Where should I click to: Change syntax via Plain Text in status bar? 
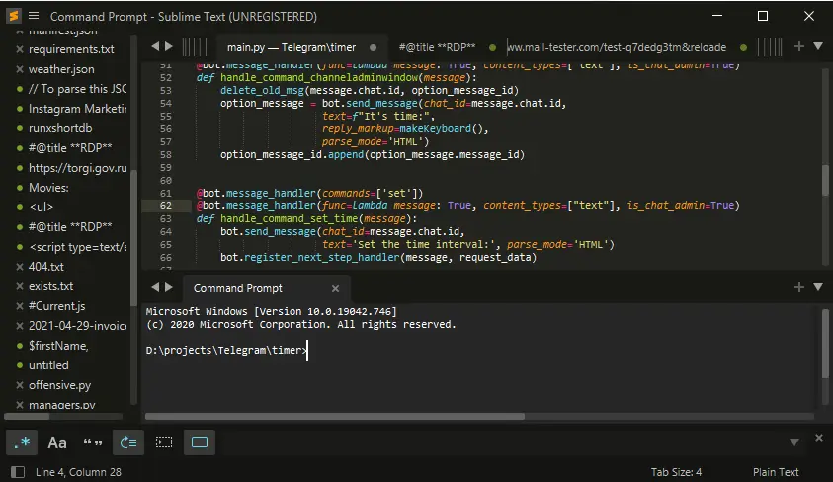click(776, 472)
